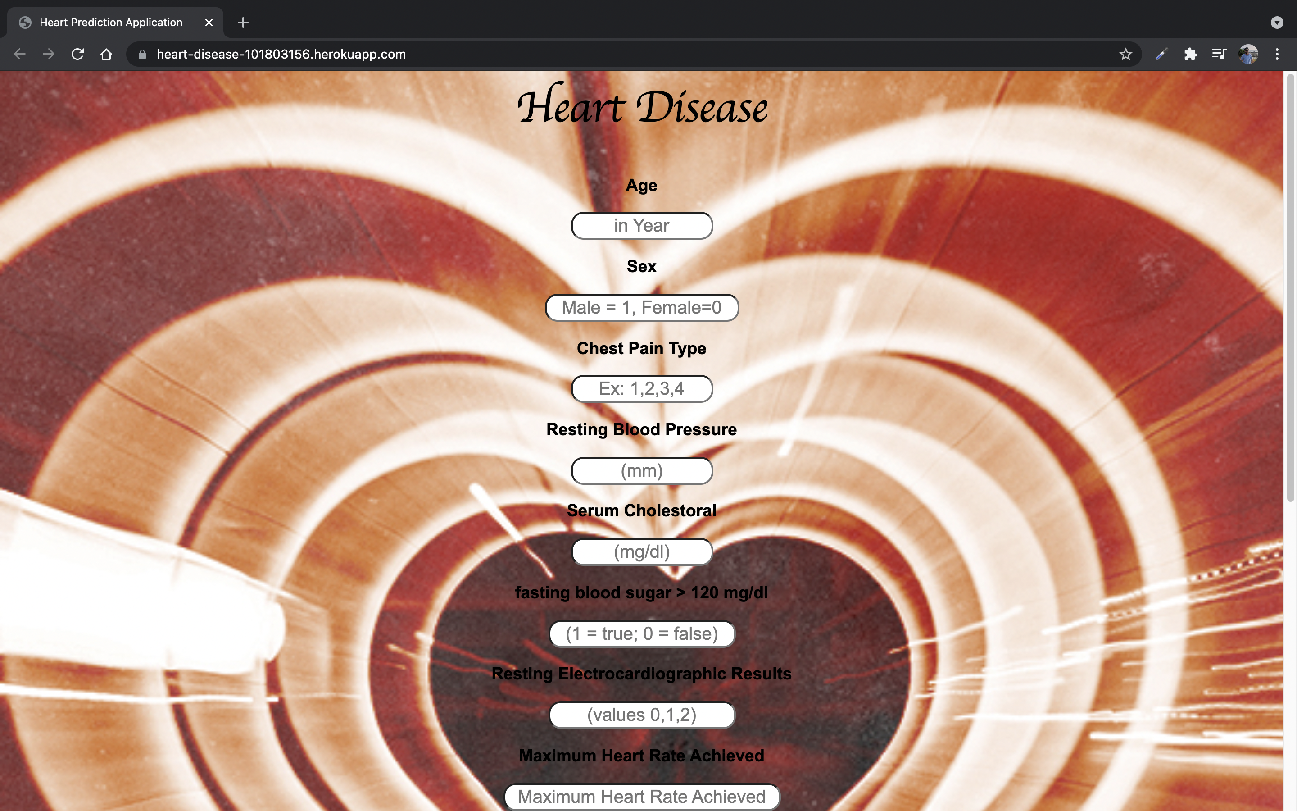
Task: Bookmark this page with the star icon
Action: [x=1125, y=54]
